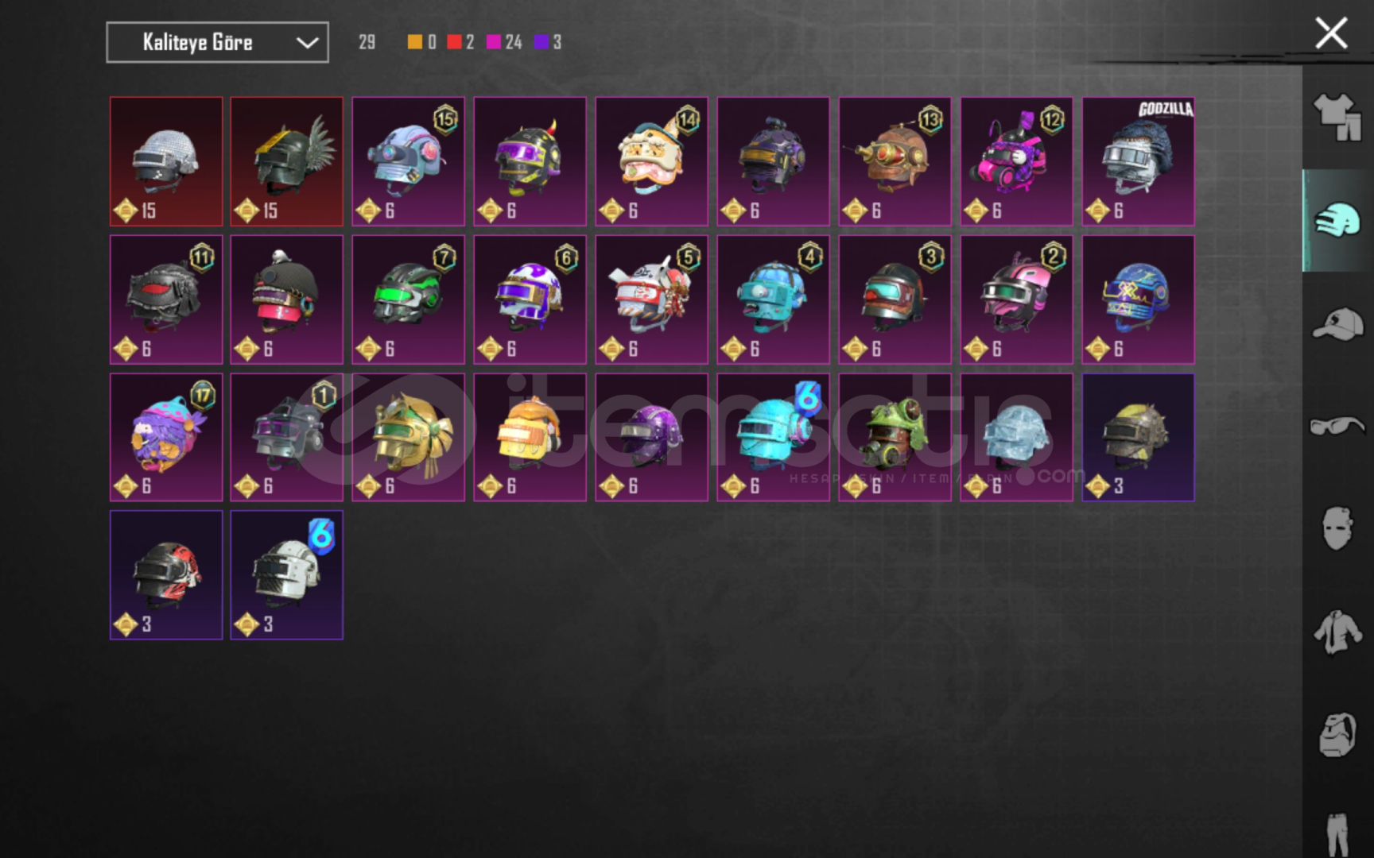This screenshot has width=1374, height=858.
Task: Click the dropdown chevron arrow in sort box
Action: pyautogui.click(x=307, y=43)
